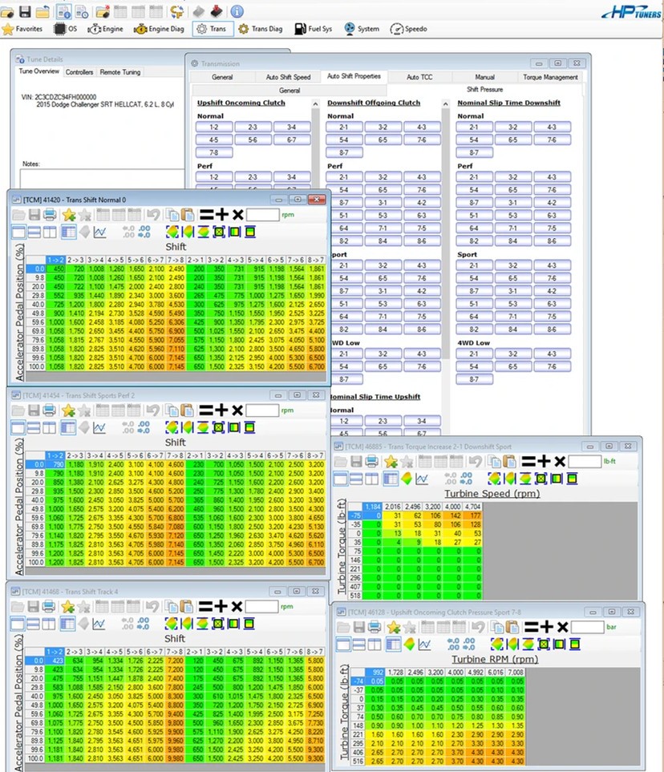Open the General tab in Transmission window
664x772 pixels.
(222, 77)
